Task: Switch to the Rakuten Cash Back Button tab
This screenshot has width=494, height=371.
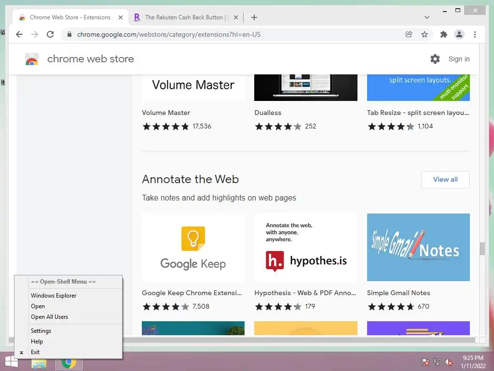Action: tap(186, 17)
